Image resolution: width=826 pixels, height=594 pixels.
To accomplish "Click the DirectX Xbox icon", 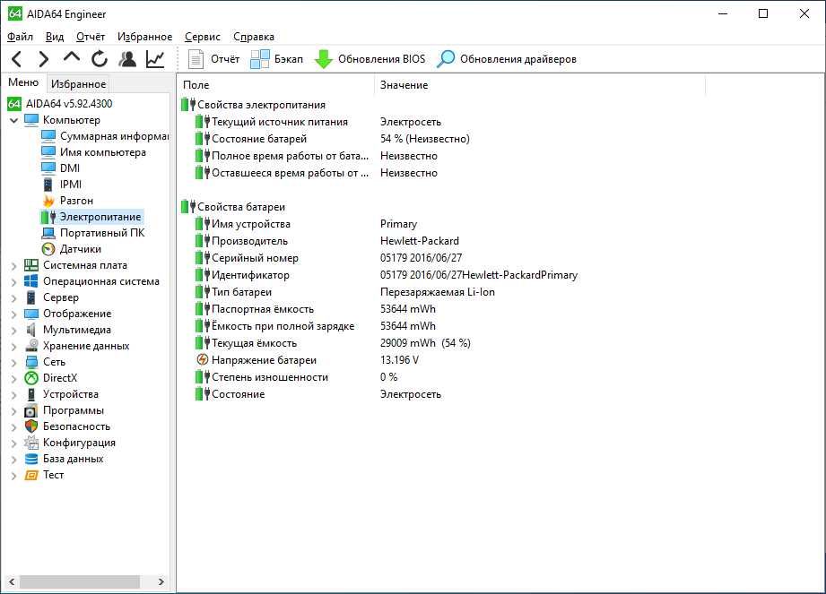I will 31,378.
